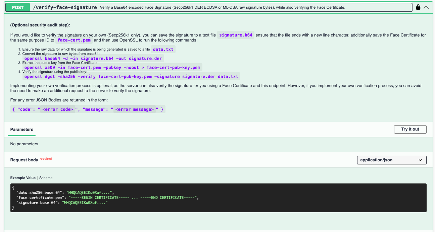Click the openssl x509 pubkey command
The width and height of the screenshot is (435, 232).
click(x=112, y=67)
